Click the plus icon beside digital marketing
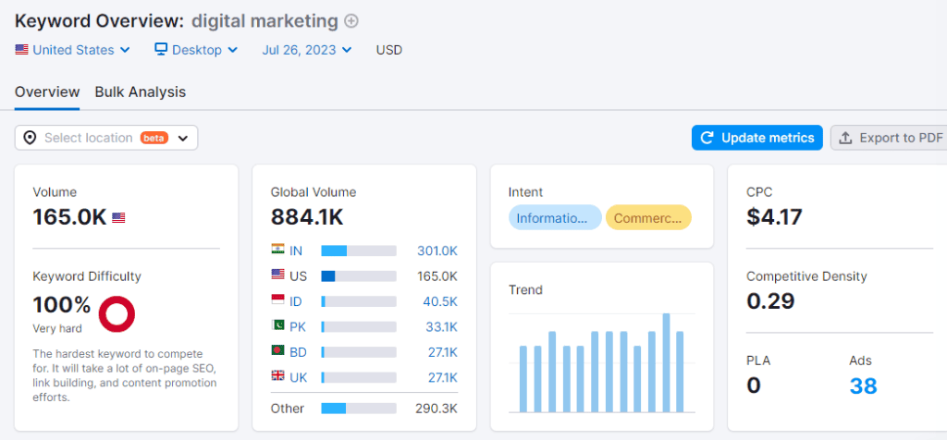Image resolution: width=947 pixels, height=440 pixels. 351,21
